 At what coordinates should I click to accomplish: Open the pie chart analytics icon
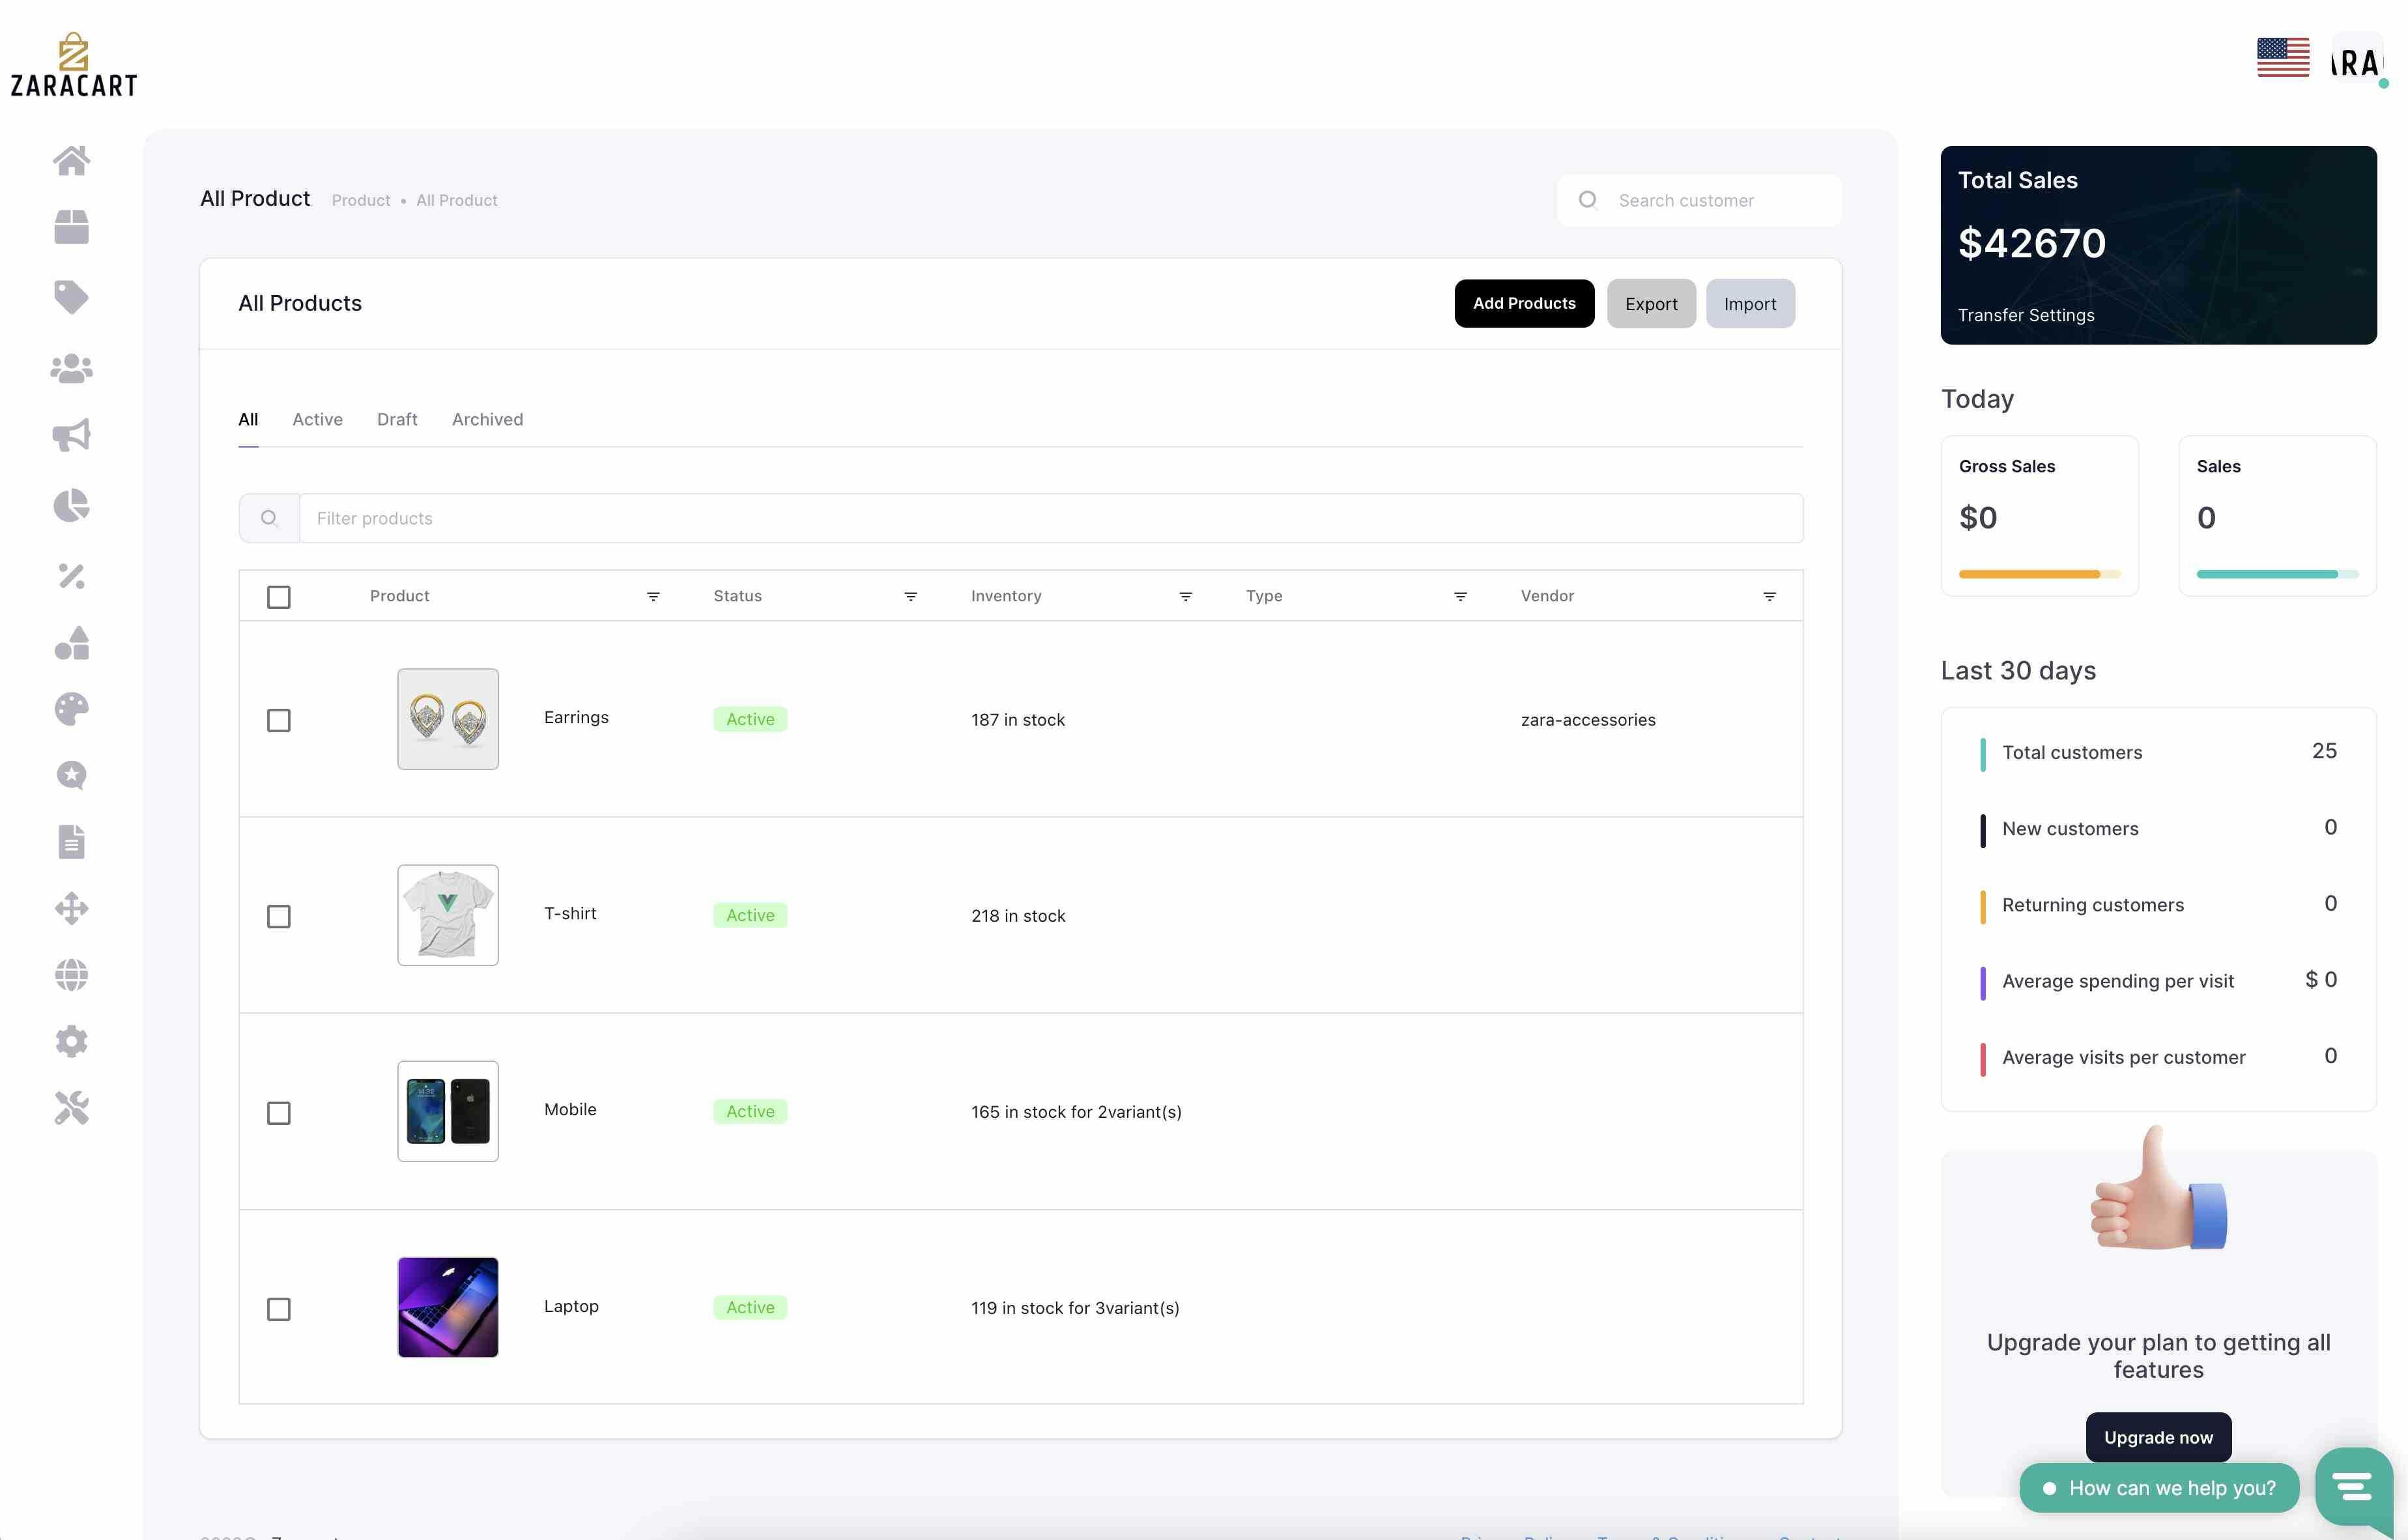tap(71, 506)
